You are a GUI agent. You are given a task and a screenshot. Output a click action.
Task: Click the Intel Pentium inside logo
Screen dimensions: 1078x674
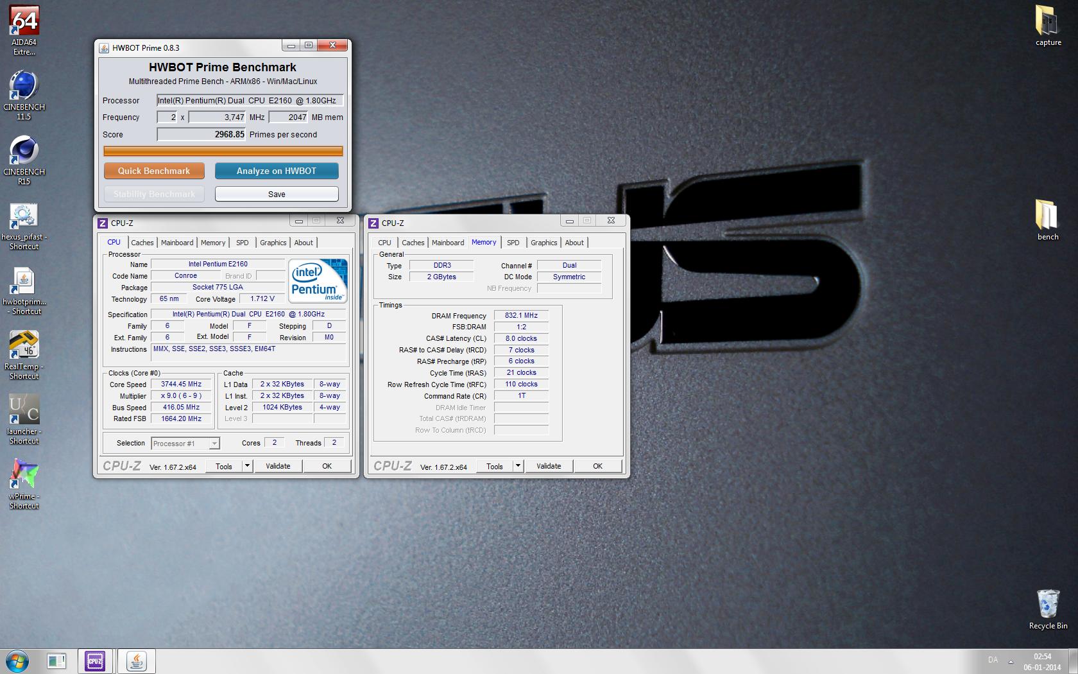(318, 280)
